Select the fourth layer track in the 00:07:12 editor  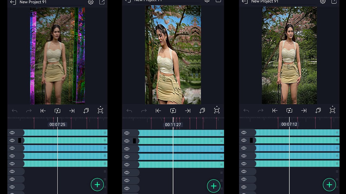(297, 156)
